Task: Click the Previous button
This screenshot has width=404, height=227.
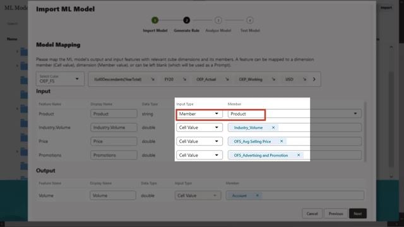Action: [x=335, y=214]
